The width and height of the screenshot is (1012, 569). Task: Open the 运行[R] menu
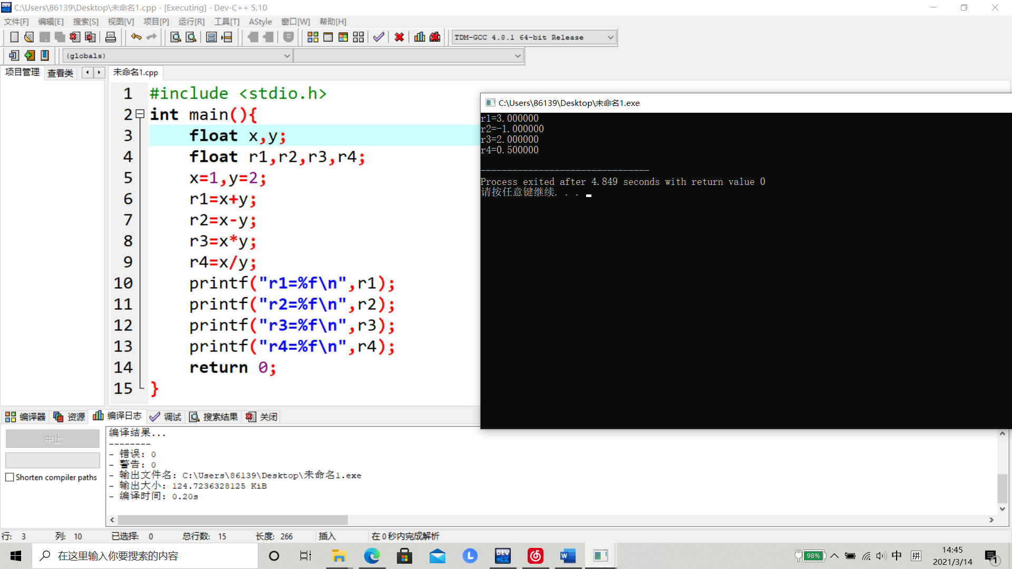click(191, 22)
